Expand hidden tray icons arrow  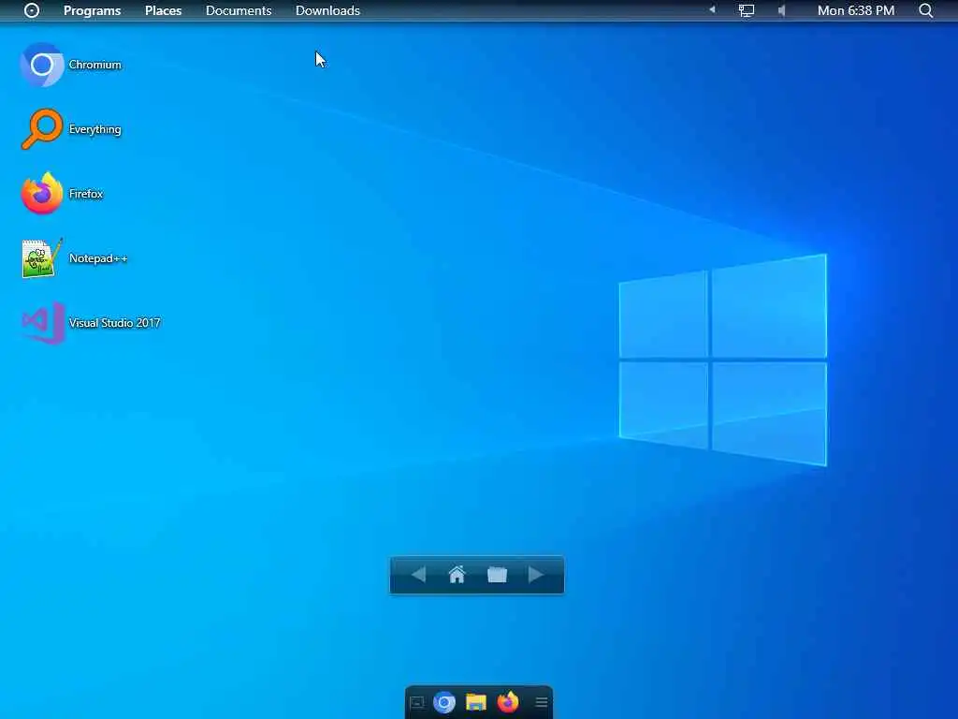click(712, 9)
